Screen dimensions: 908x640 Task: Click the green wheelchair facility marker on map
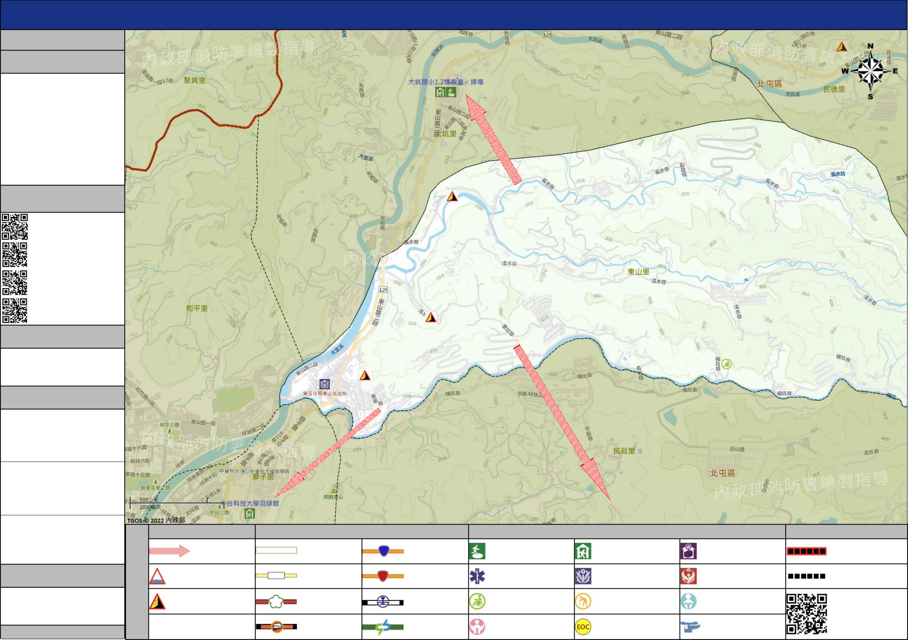[726, 364]
